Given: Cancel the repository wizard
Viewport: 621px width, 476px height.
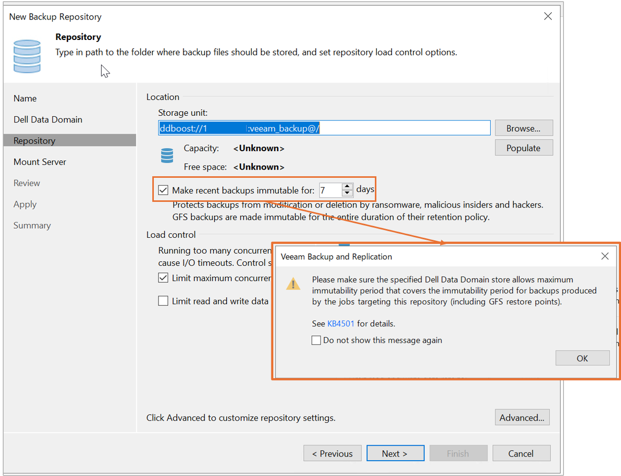Looking at the screenshot, I should tap(521, 453).
